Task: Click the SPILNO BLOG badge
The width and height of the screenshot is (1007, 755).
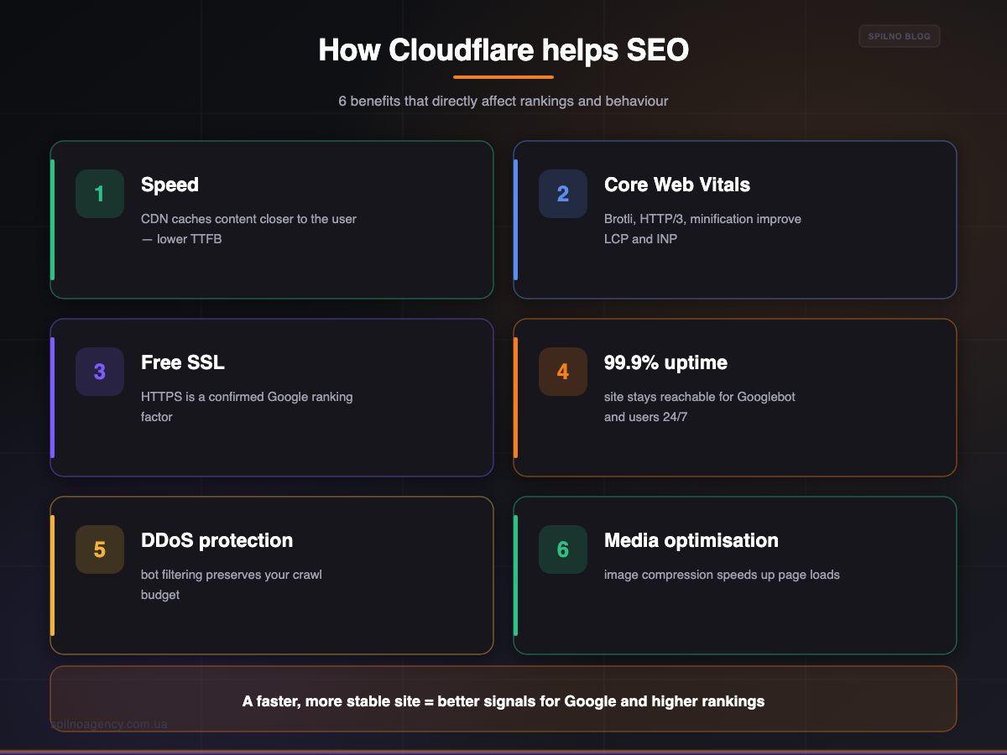Action: click(x=900, y=36)
